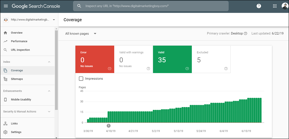Click the first short chart bar
289x139 pixels.
[x=88, y=121]
